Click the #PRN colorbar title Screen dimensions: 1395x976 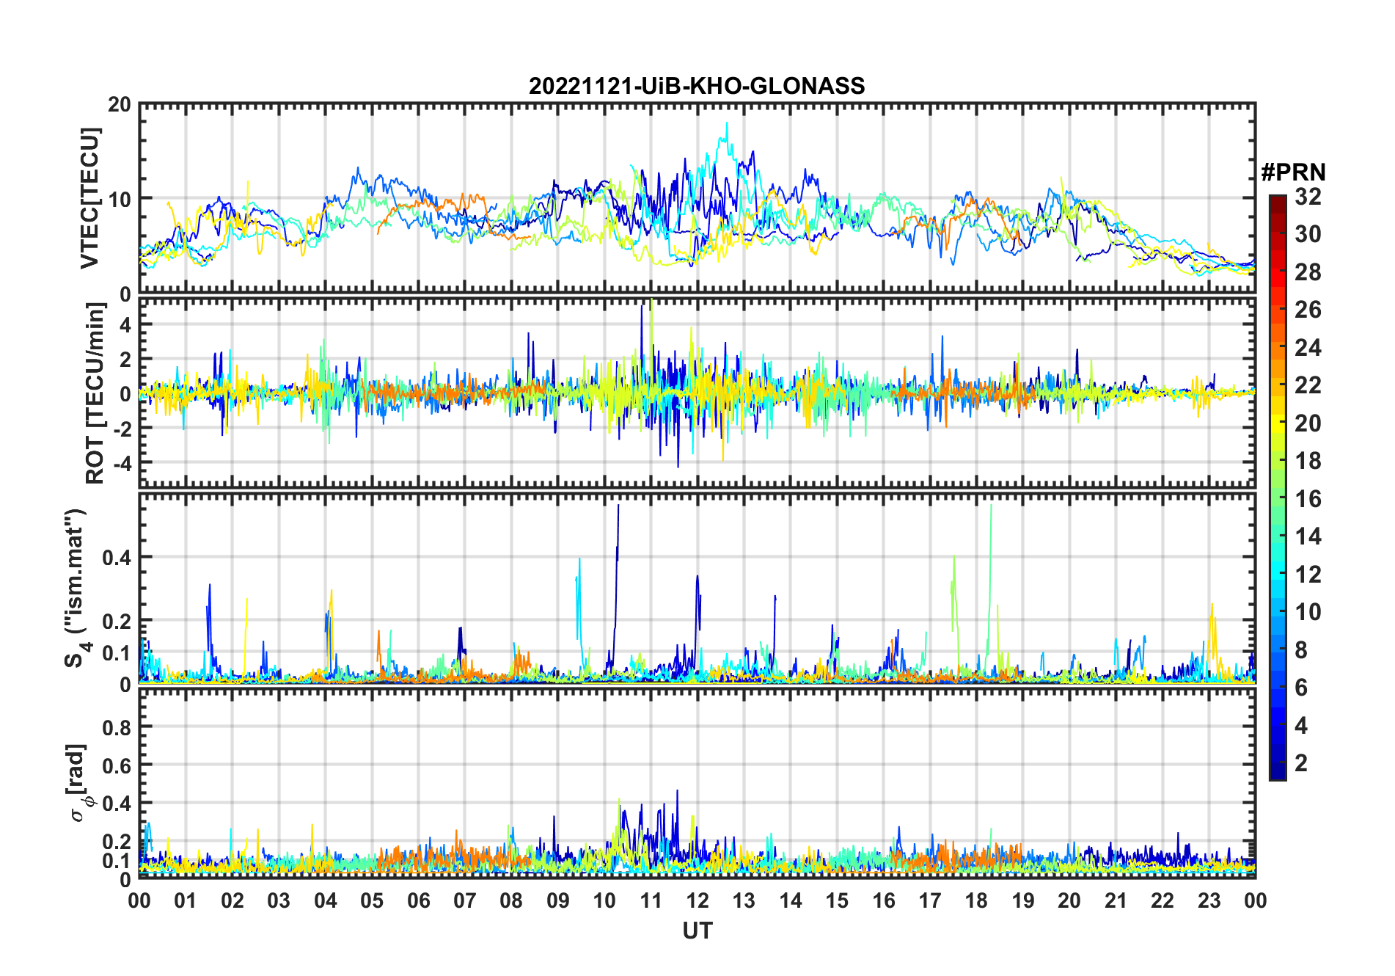click(x=1293, y=172)
